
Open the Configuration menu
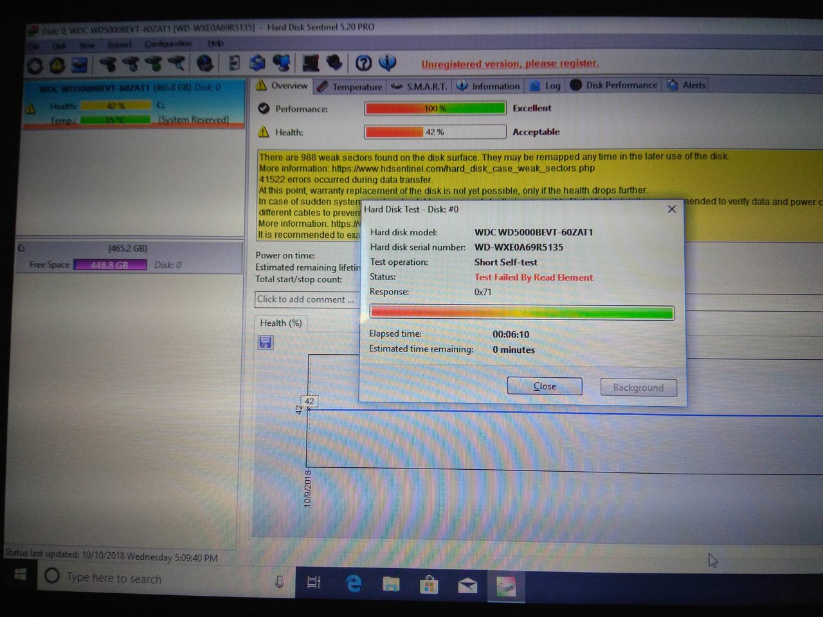pos(168,44)
